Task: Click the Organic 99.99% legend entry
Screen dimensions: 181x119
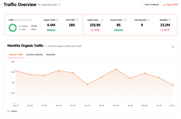Action: click(28, 26)
